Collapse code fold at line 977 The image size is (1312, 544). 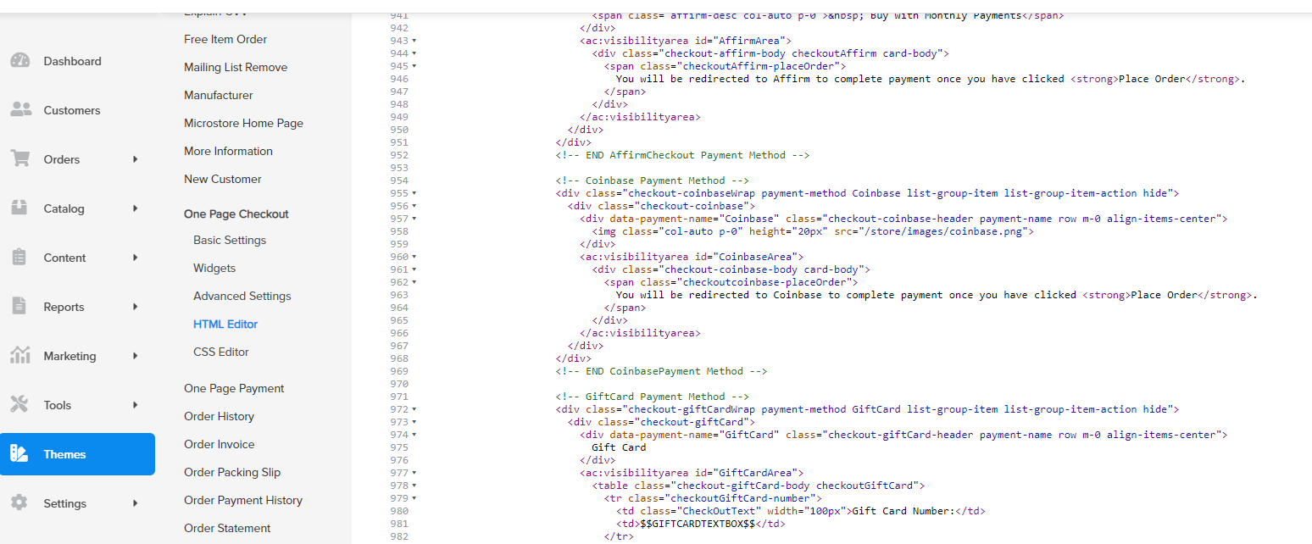[x=414, y=473]
